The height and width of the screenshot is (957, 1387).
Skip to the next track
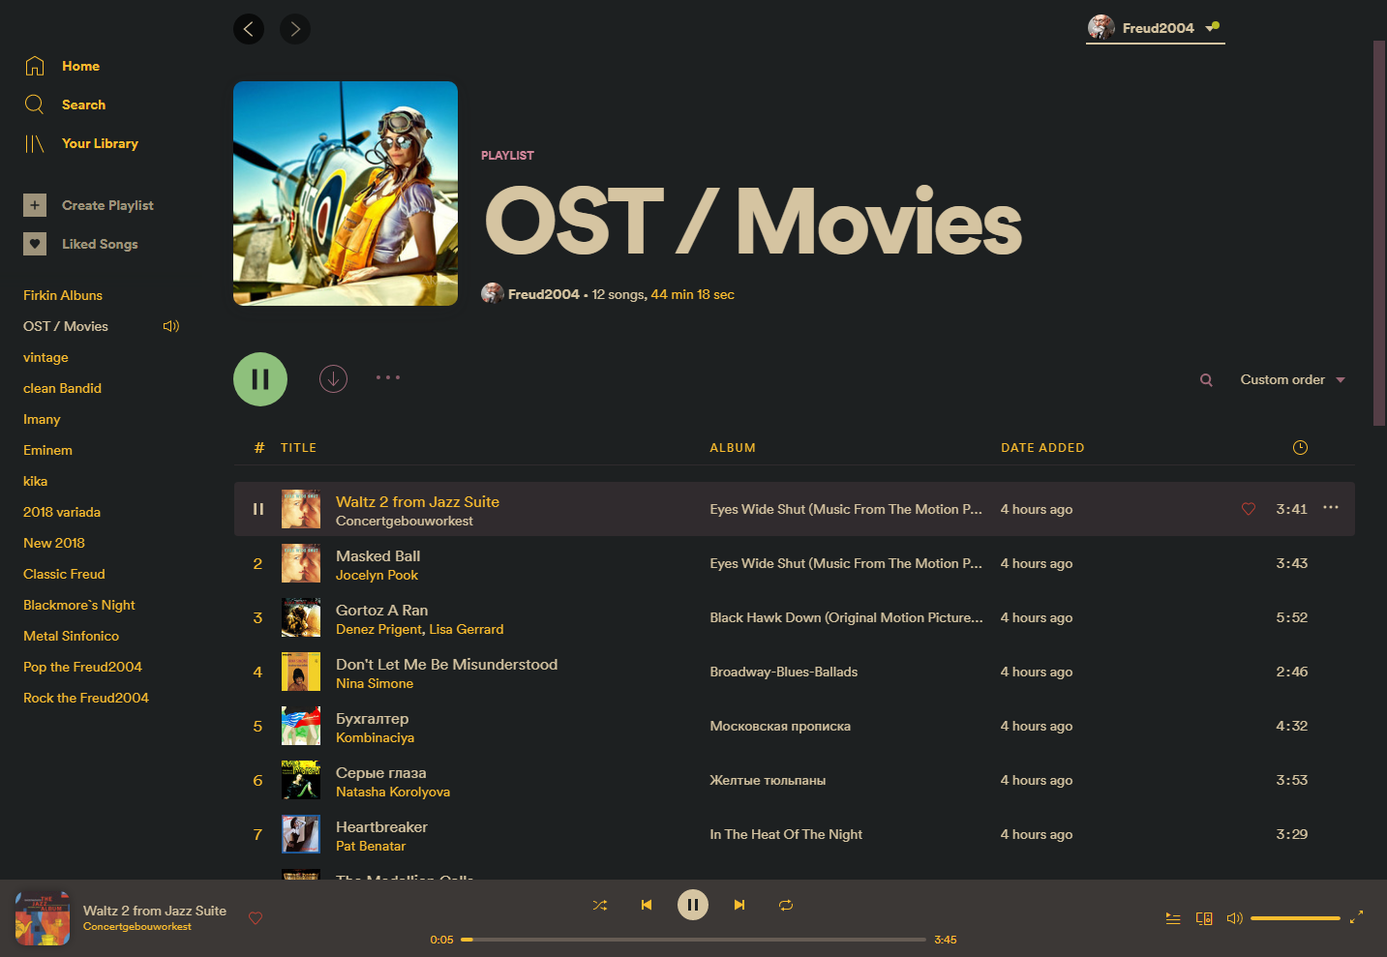tap(739, 905)
